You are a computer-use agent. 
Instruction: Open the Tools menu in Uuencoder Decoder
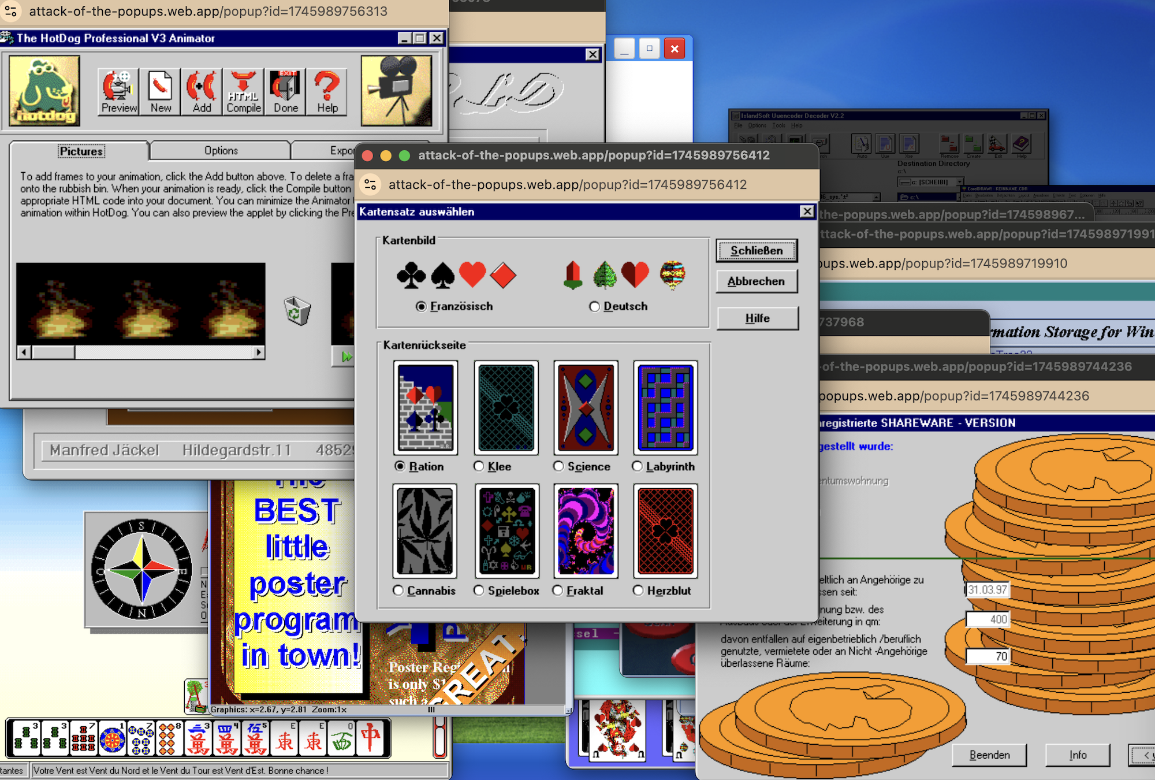coord(778,125)
